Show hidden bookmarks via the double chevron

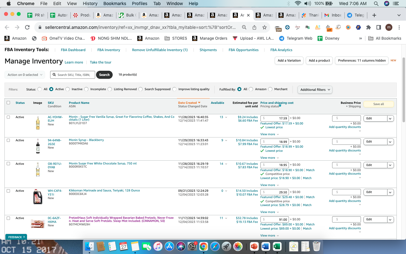pos(360,38)
